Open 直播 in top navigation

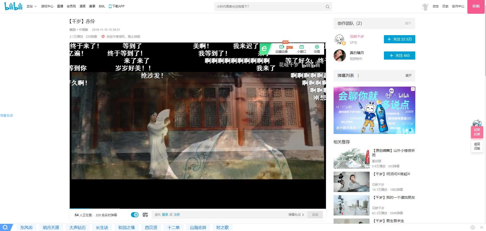point(60,6)
